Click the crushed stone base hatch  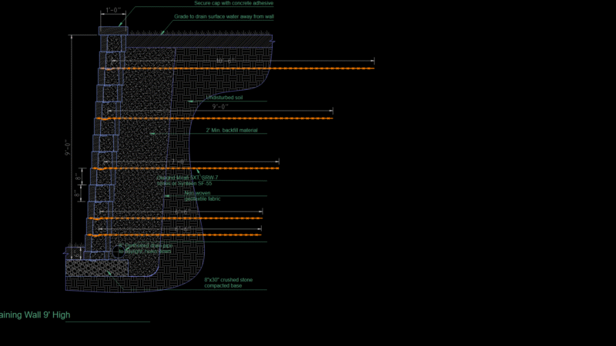click(x=97, y=268)
